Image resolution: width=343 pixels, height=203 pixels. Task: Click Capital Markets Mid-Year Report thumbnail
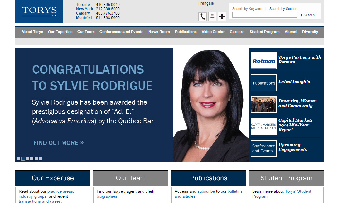(263, 126)
